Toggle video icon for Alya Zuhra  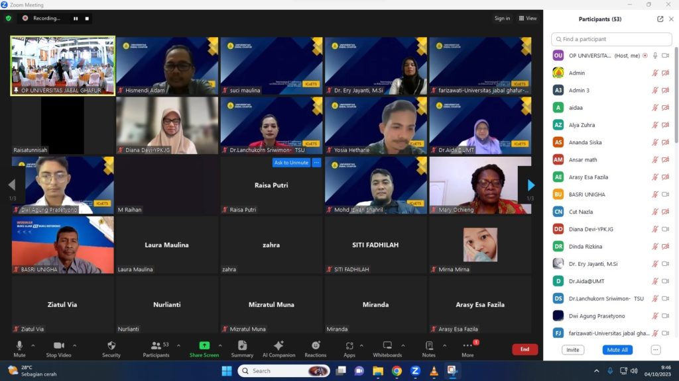click(x=666, y=125)
